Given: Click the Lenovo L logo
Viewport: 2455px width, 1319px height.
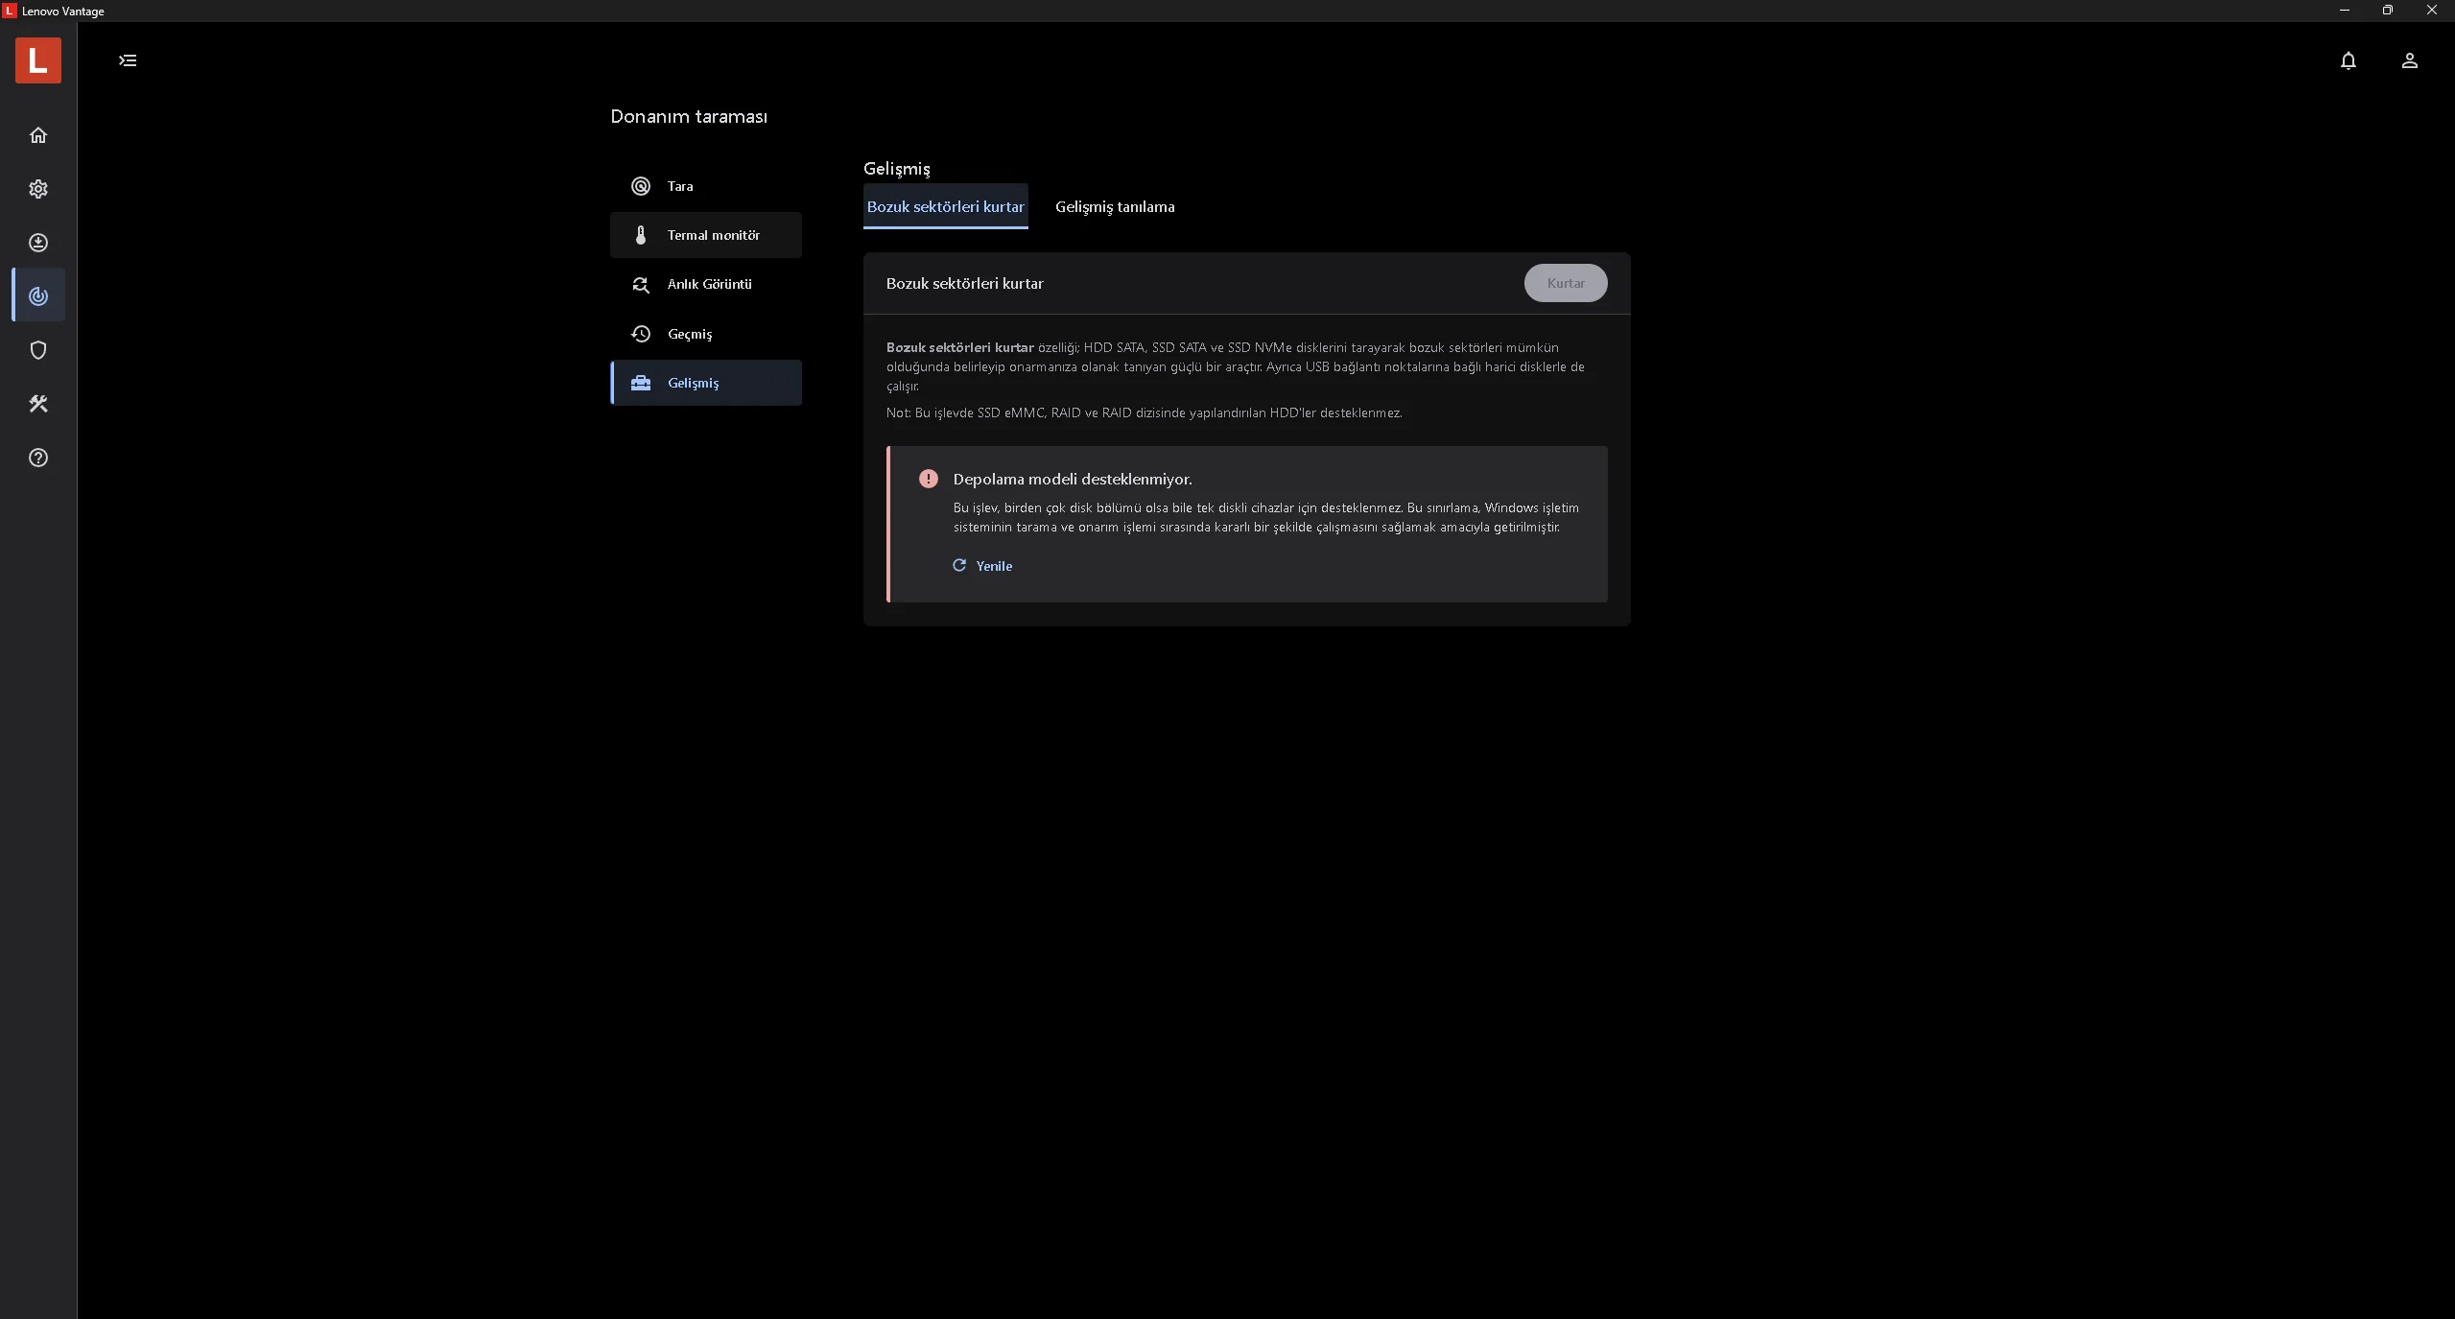Looking at the screenshot, I should click(38, 60).
